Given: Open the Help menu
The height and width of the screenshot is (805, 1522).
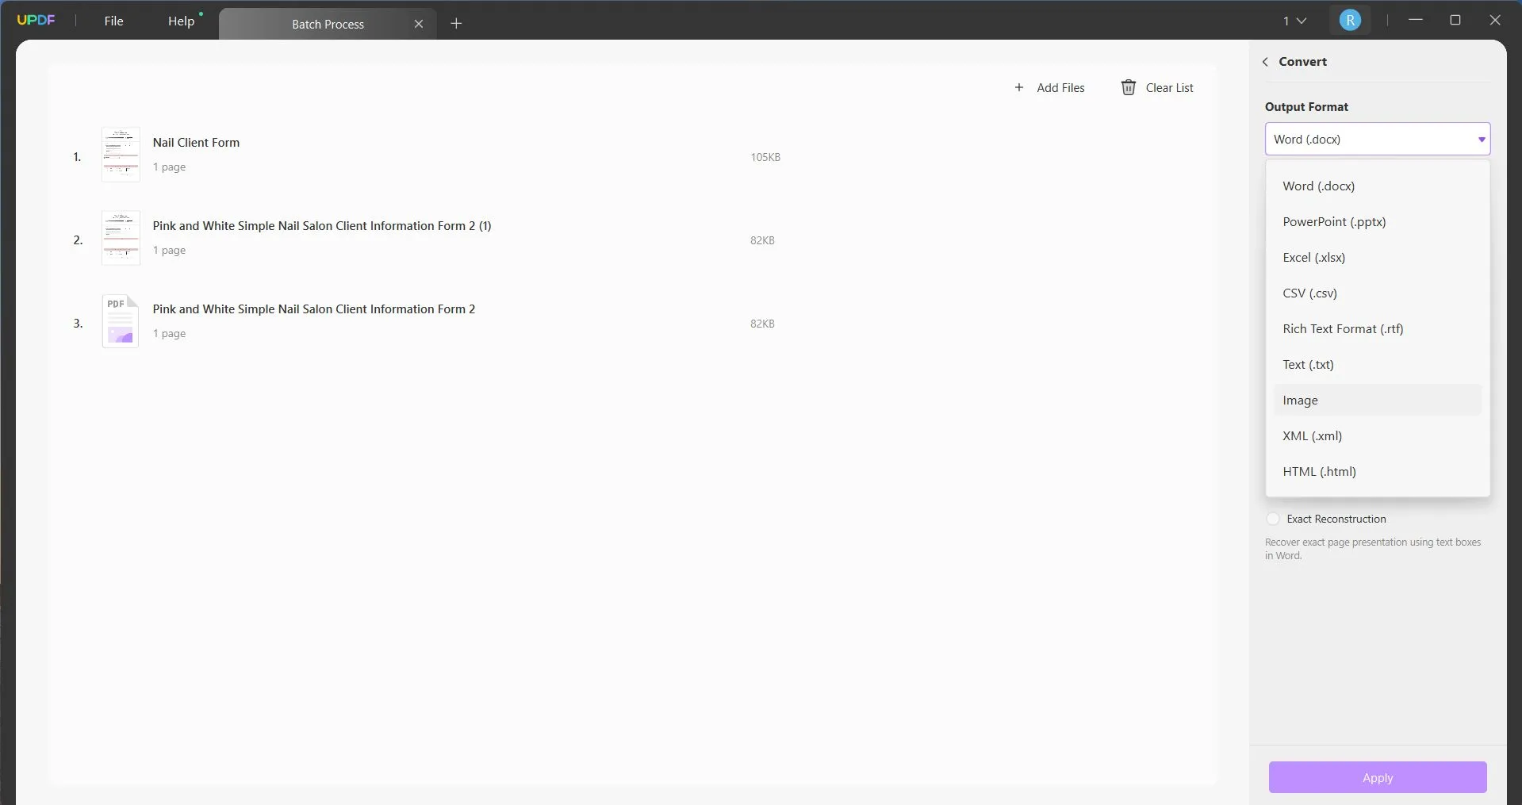Looking at the screenshot, I should pyautogui.click(x=181, y=21).
